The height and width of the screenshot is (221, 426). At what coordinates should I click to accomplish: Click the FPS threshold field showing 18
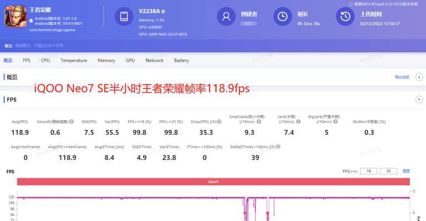point(368,171)
